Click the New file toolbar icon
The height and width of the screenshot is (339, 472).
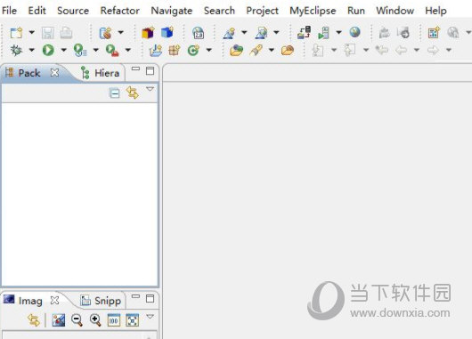(16, 33)
